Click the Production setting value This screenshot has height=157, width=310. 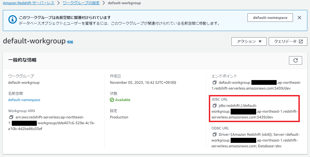tap(119, 117)
